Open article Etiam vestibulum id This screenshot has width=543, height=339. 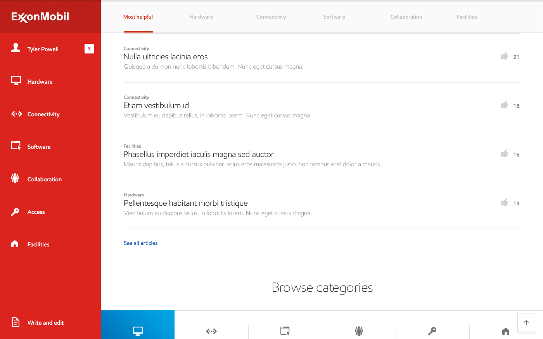tap(156, 105)
